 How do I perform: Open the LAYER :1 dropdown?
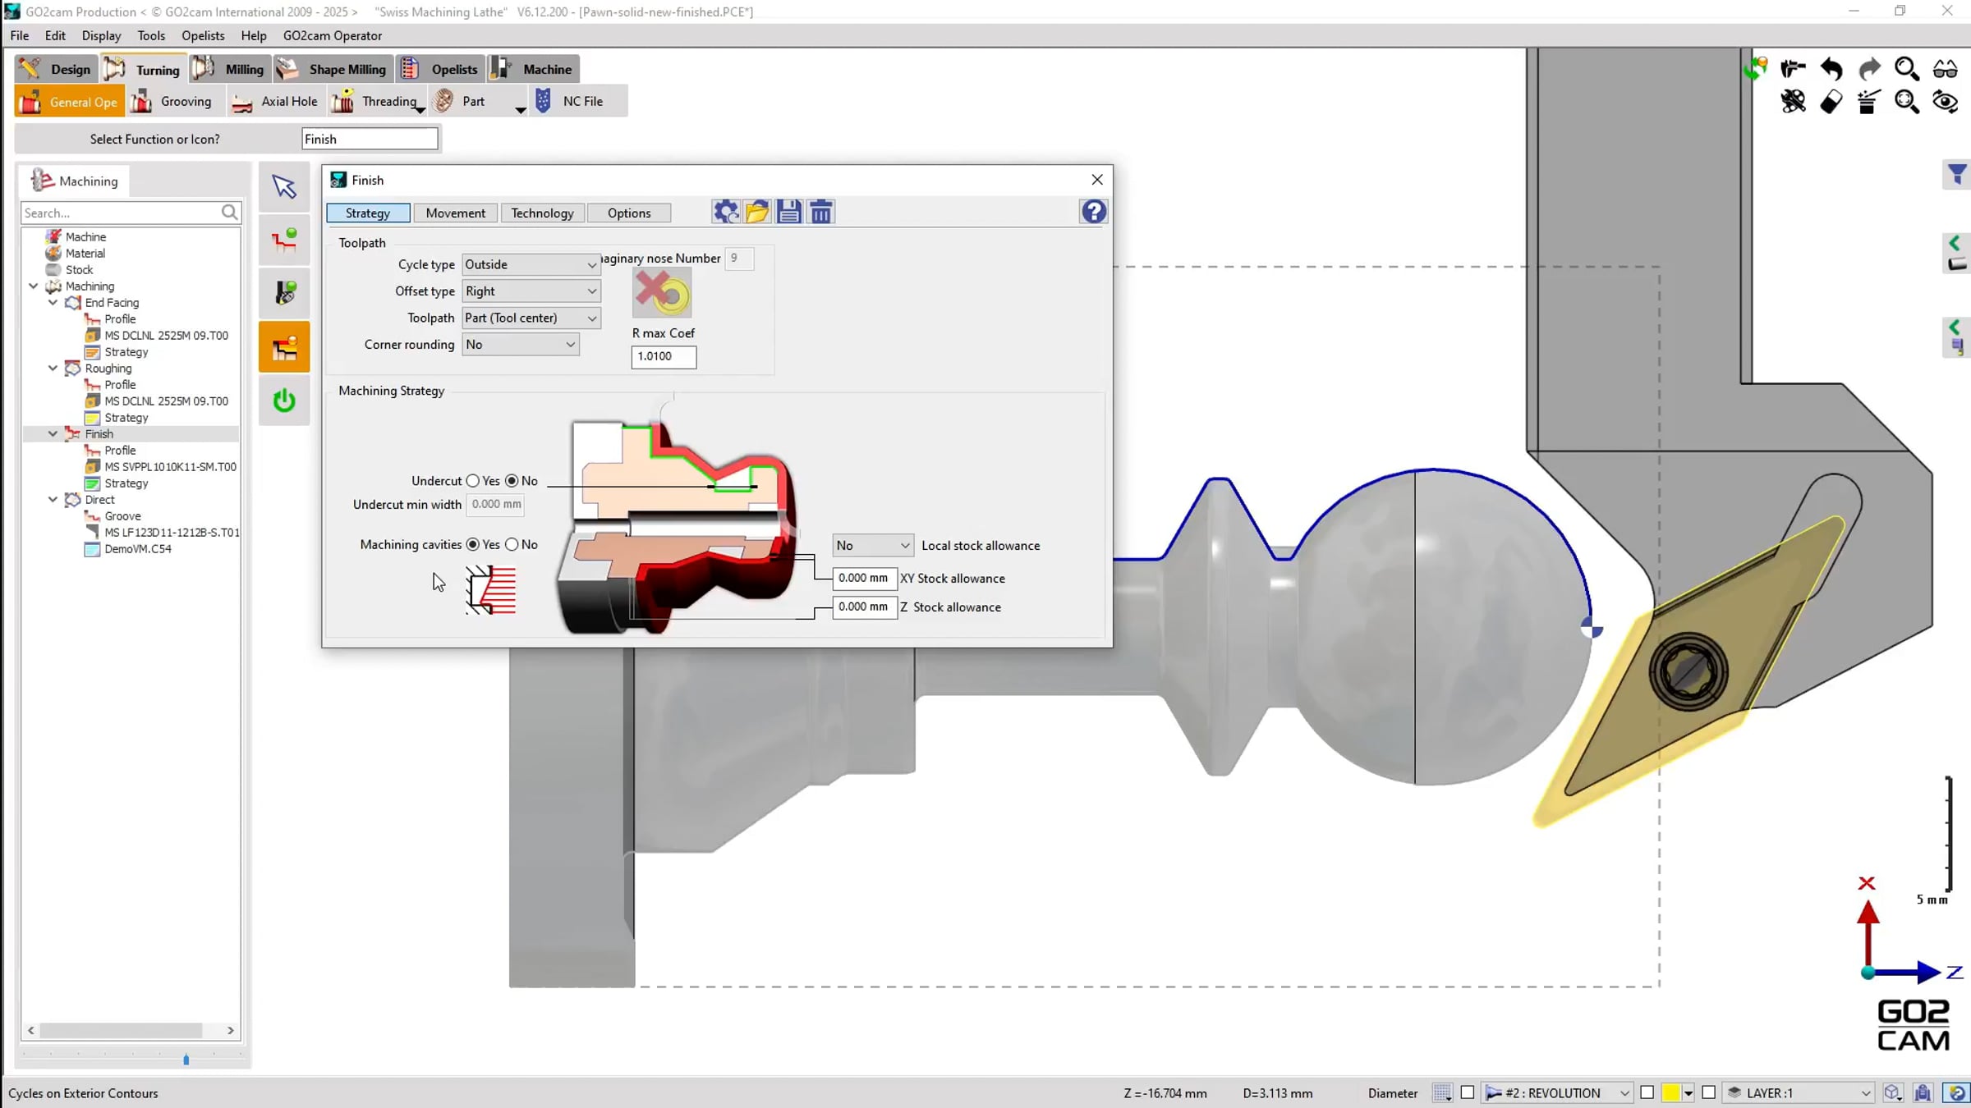pos(1798,1092)
